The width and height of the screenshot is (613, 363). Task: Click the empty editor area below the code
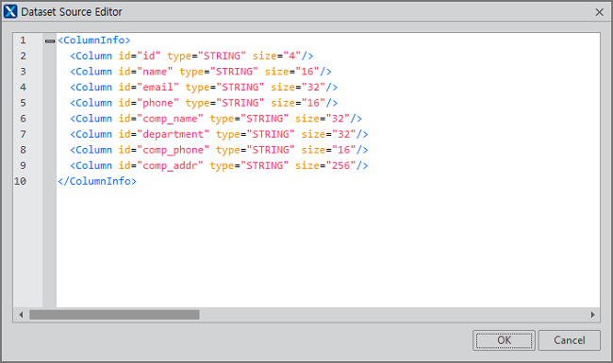coord(327,246)
